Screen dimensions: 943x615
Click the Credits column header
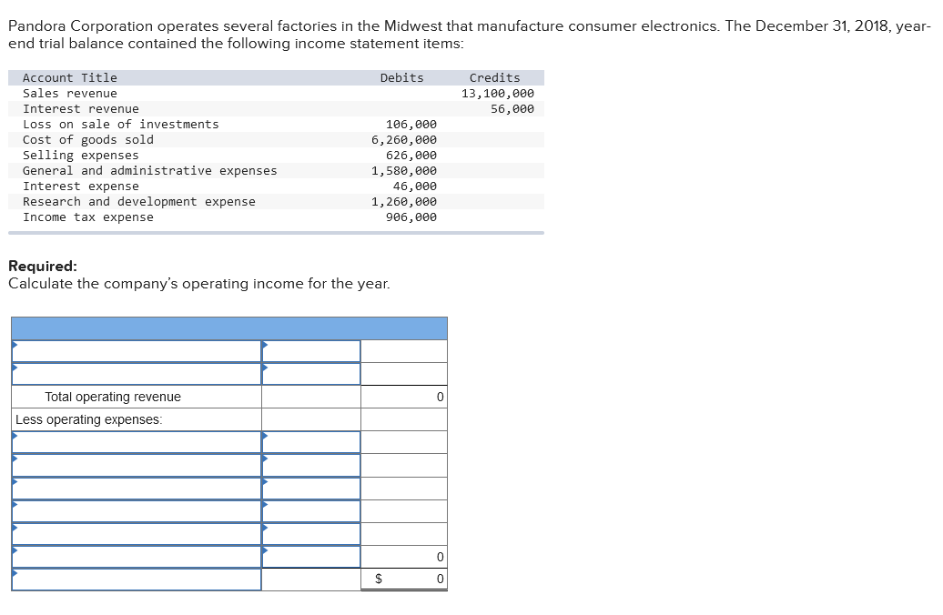pos(494,77)
